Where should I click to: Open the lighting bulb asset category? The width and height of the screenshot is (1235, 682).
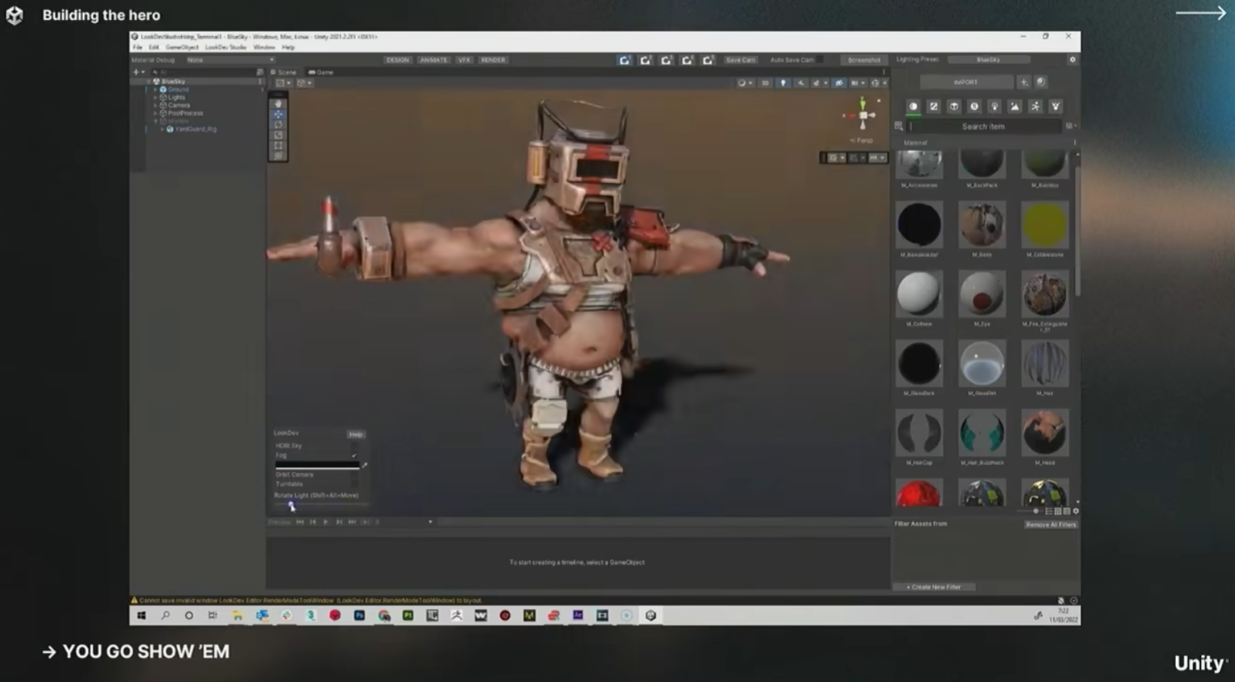click(x=994, y=106)
